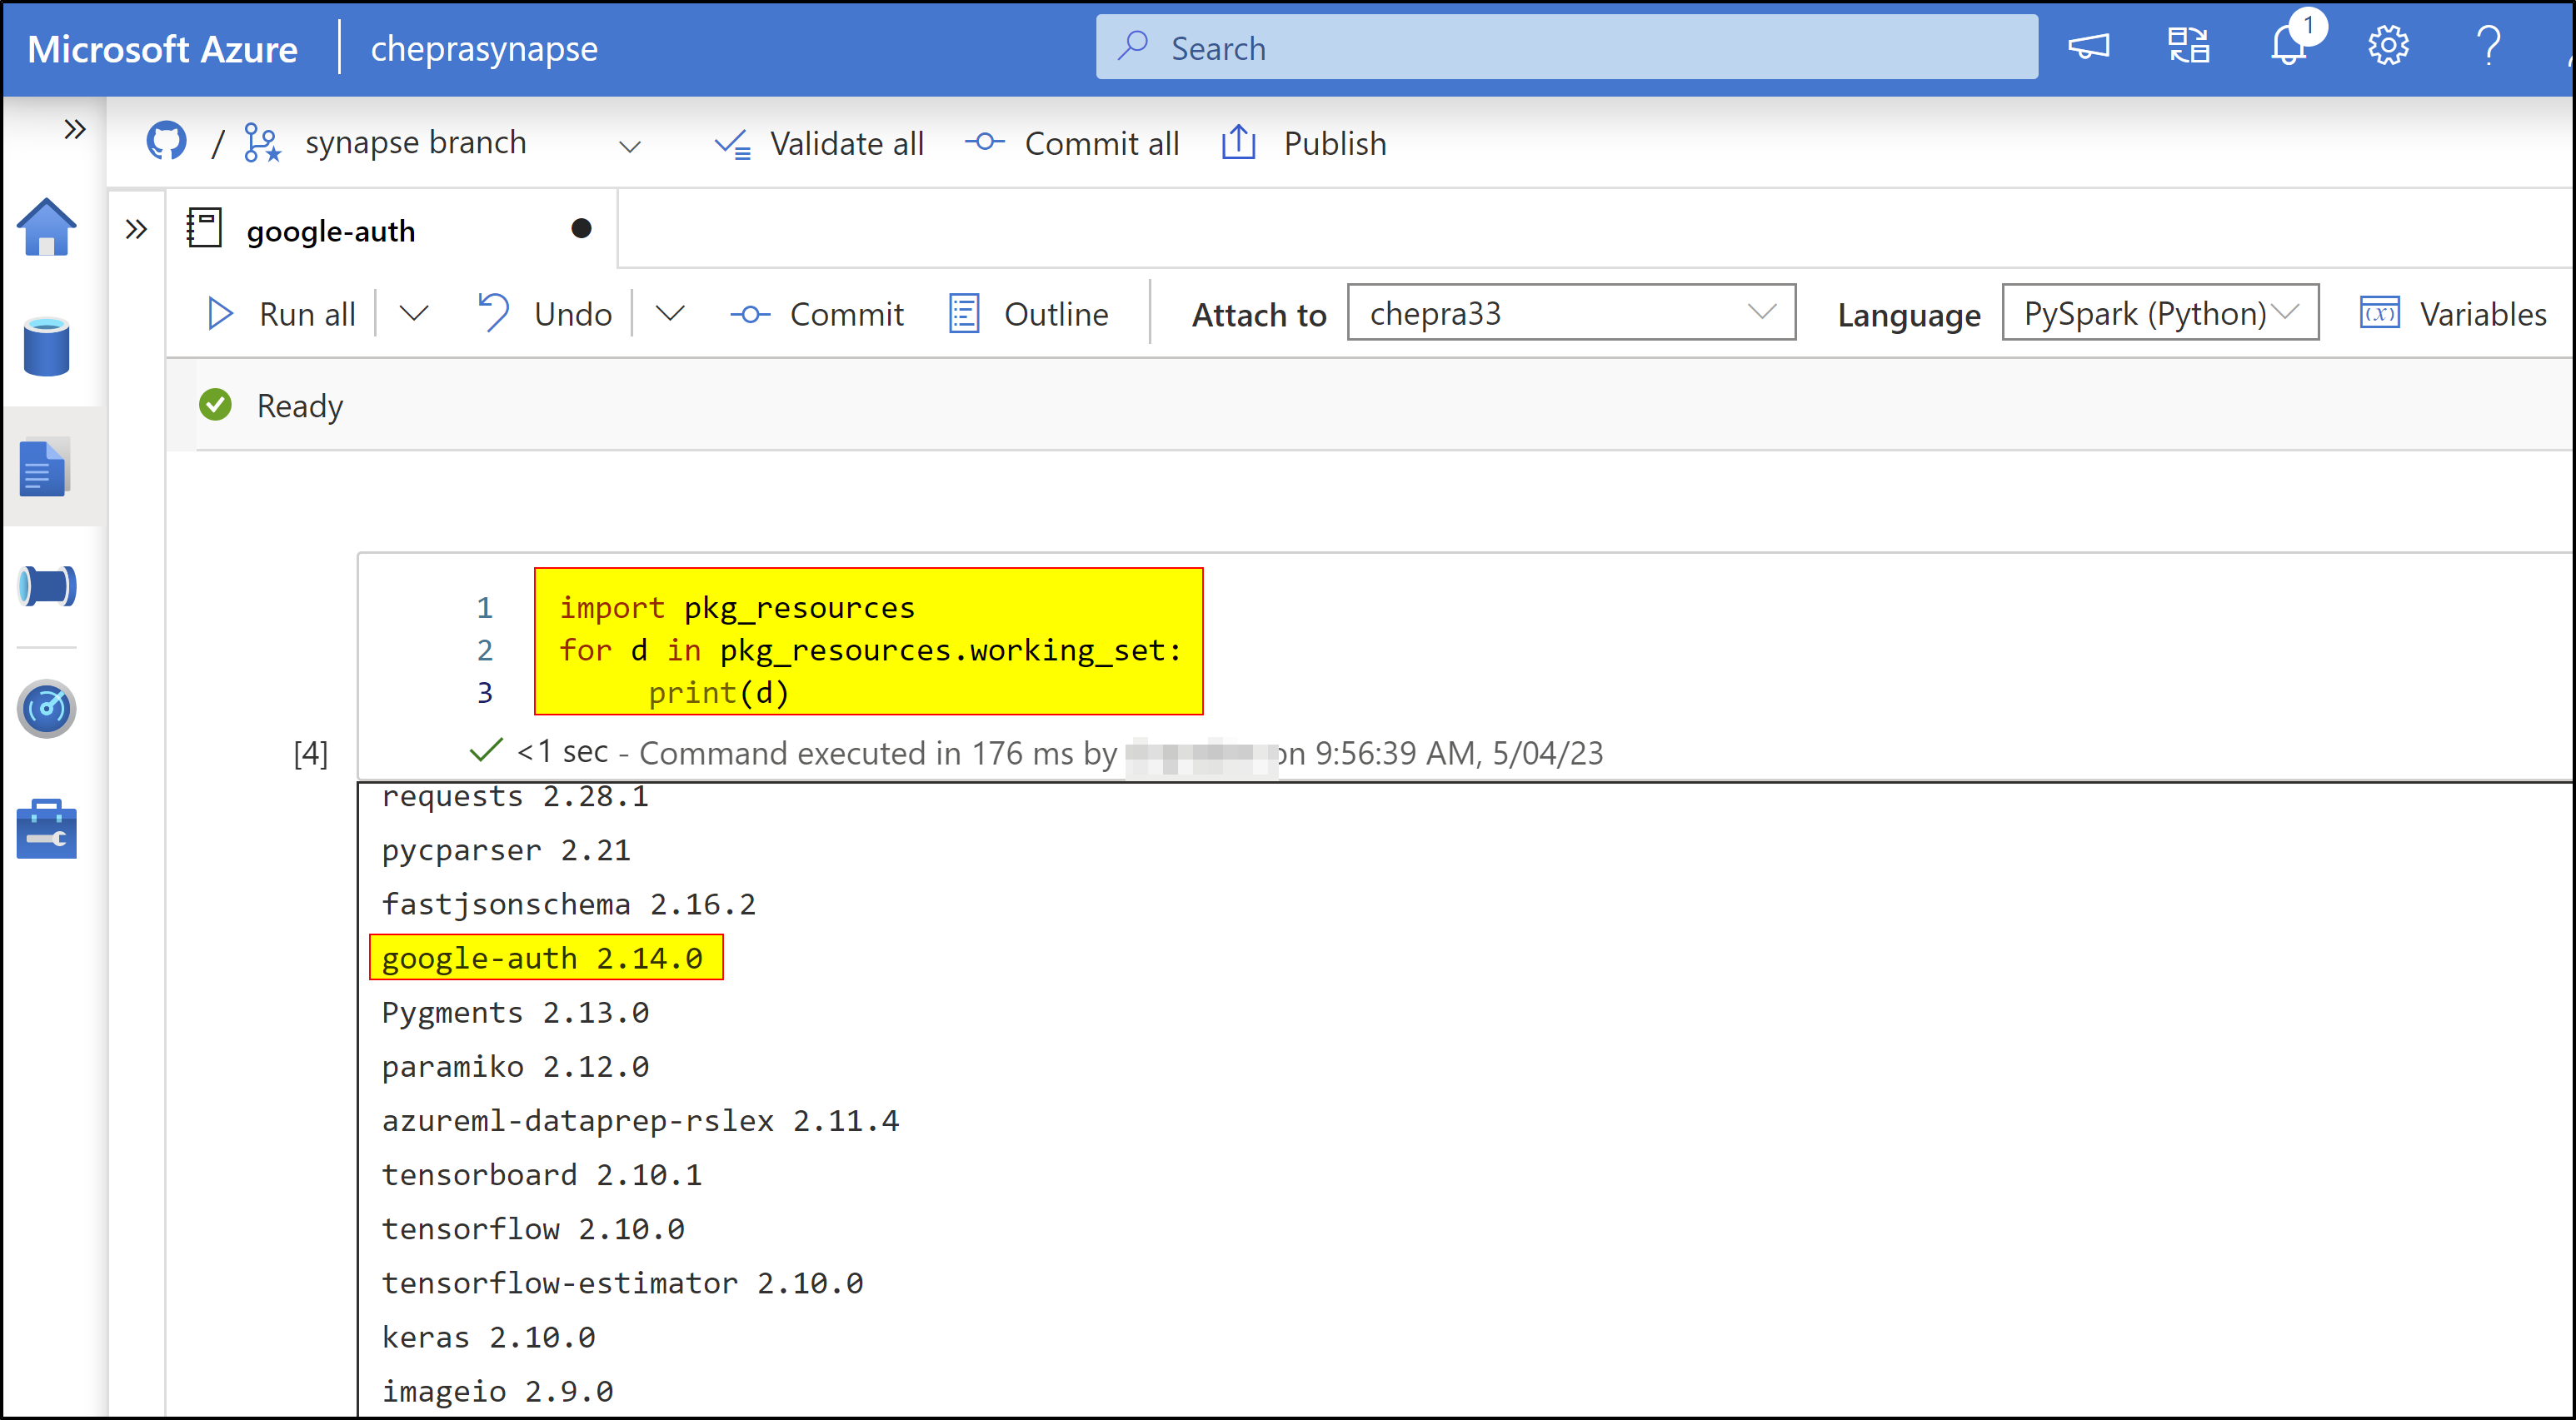Screen dimensions: 2576x1420
Task: Open the settings gear icon
Action: 2388,46
